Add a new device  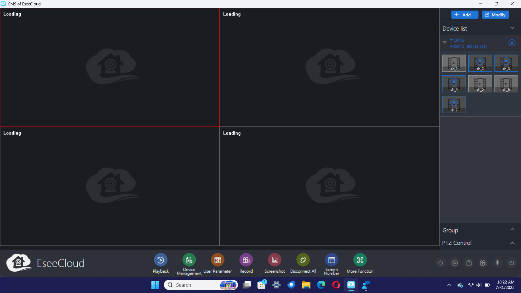tap(465, 15)
